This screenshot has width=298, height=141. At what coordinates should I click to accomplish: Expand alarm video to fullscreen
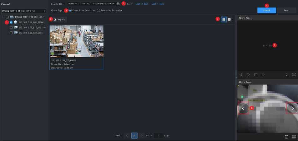[294, 75]
